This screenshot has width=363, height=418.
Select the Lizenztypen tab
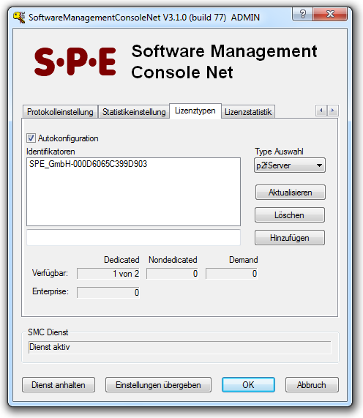click(195, 111)
